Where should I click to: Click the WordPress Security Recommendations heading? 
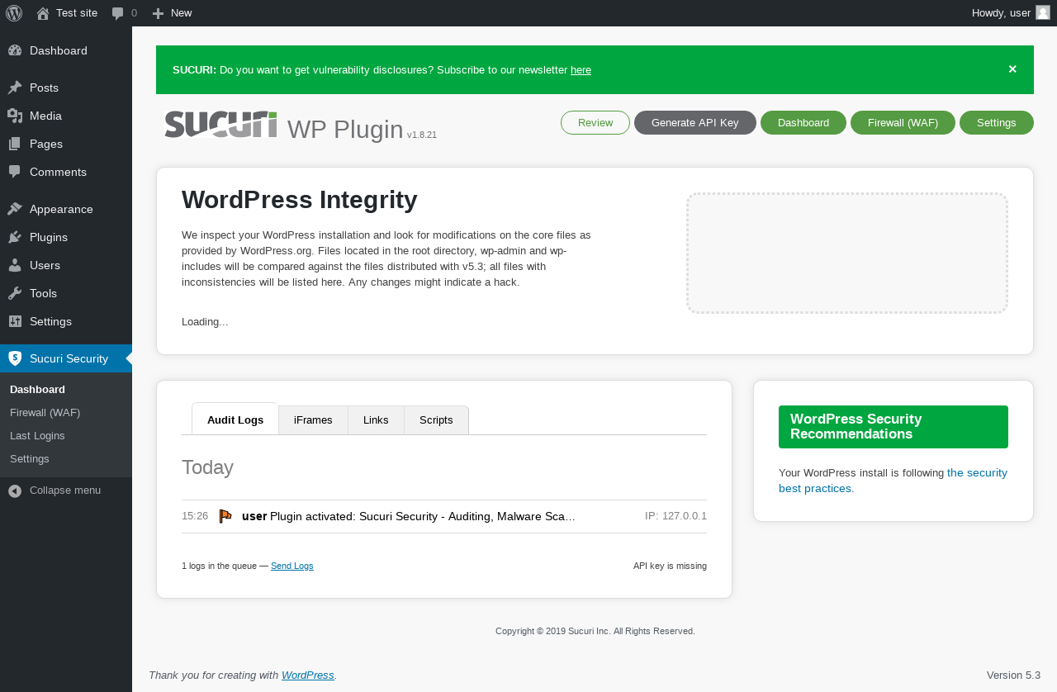[x=893, y=427]
